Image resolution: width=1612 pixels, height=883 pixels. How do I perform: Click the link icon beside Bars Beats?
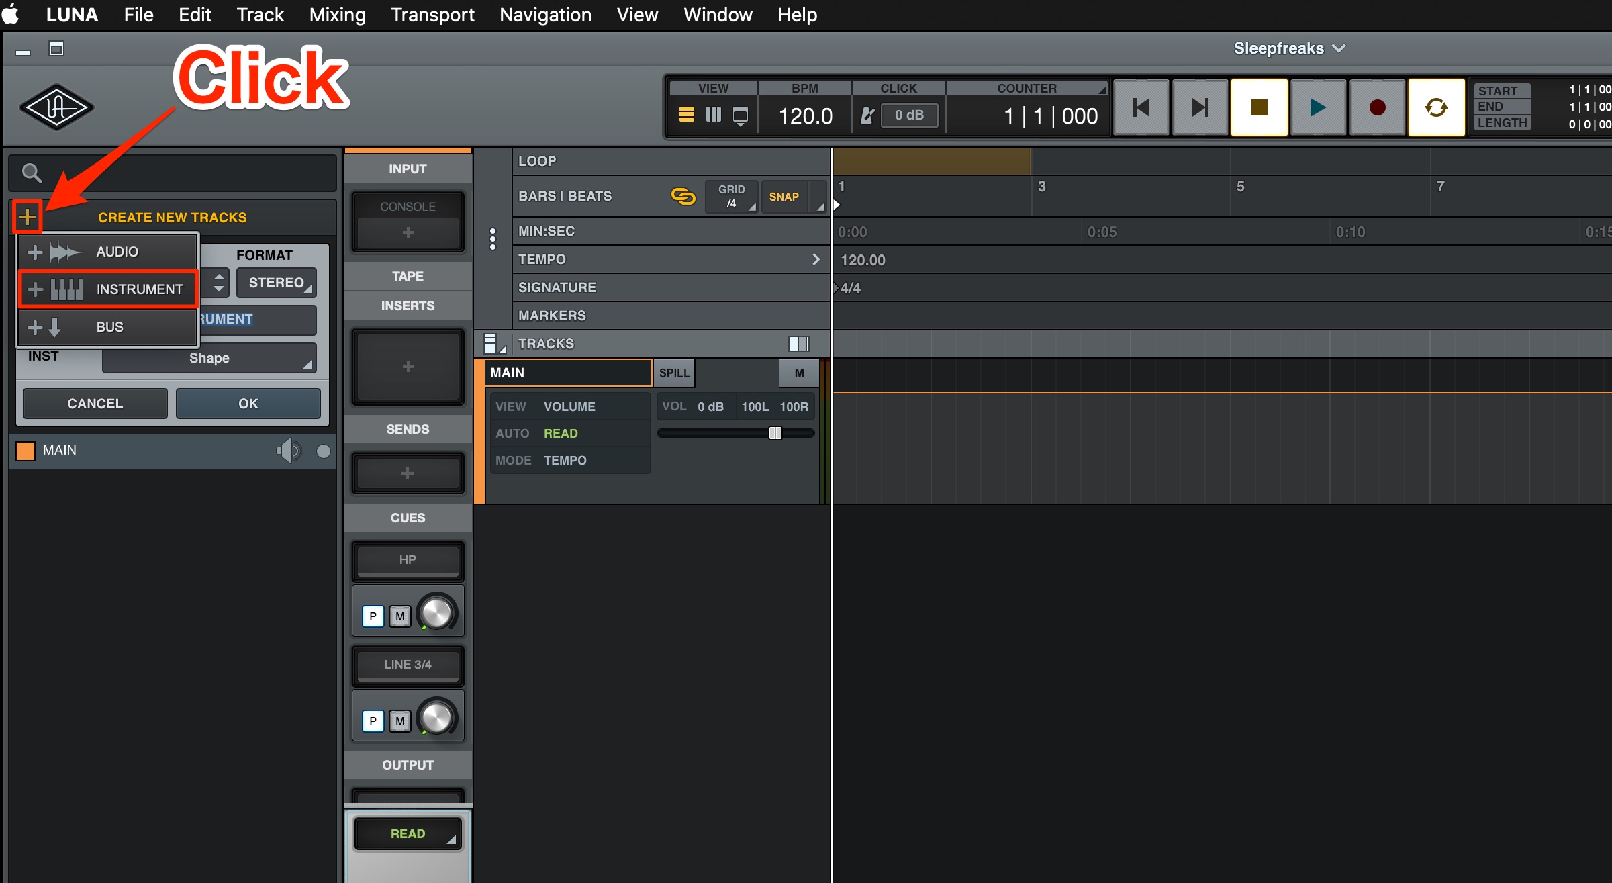pos(683,196)
